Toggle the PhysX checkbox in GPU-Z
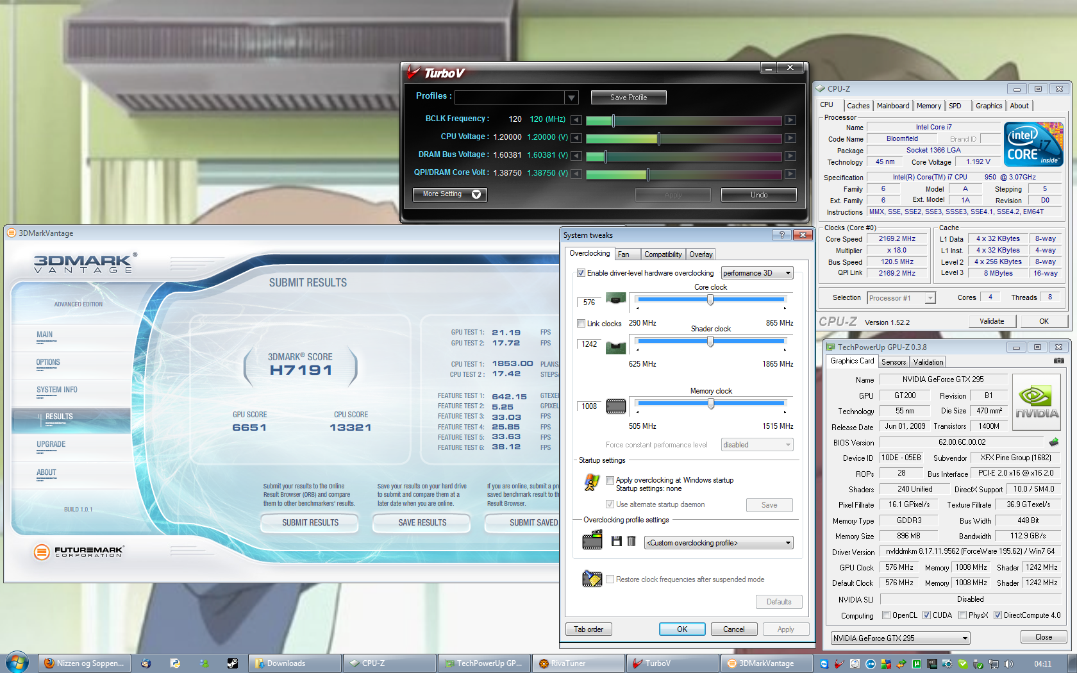The height and width of the screenshot is (673, 1077). coord(962,615)
